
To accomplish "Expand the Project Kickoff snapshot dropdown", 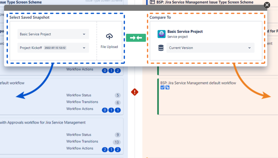I will click(x=53, y=48).
